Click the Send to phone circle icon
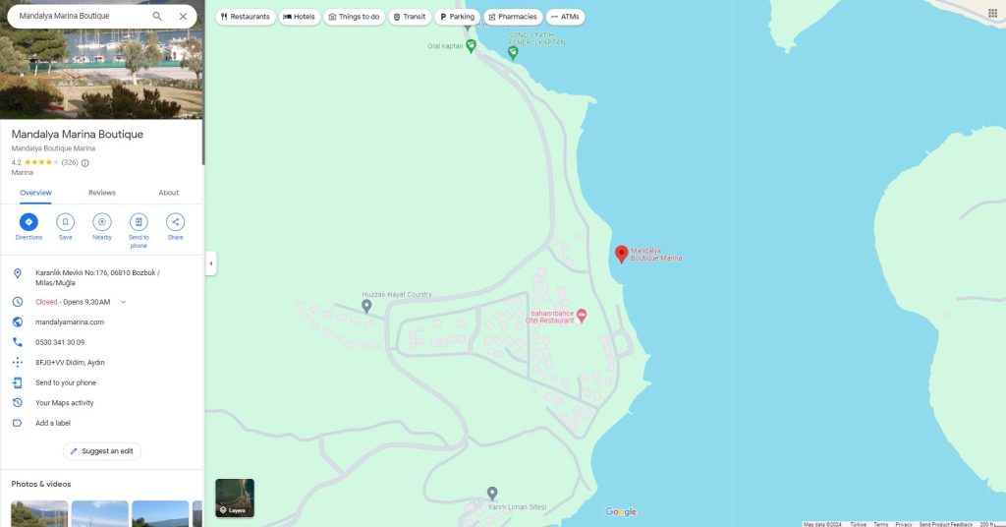 pyautogui.click(x=139, y=222)
